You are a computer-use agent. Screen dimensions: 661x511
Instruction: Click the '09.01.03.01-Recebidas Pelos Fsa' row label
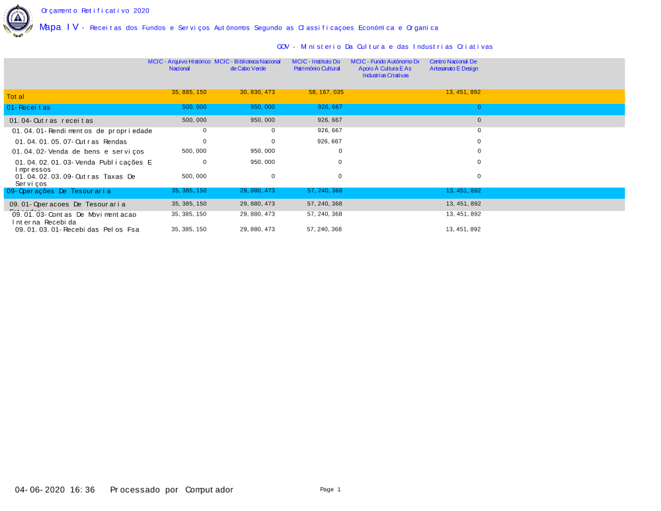tap(77, 230)
